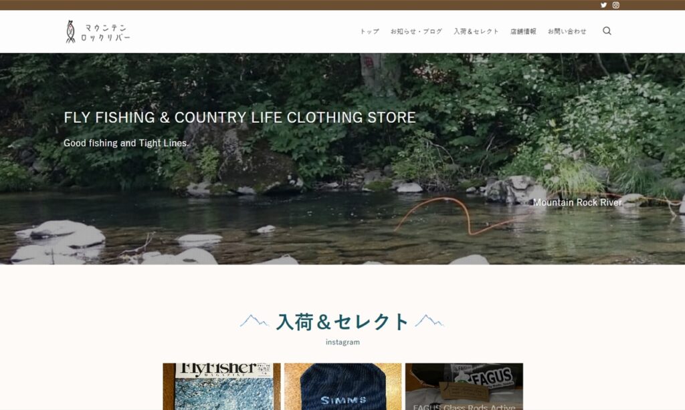
Task: Click the right mountain decoration icon
Action: click(x=429, y=321)
